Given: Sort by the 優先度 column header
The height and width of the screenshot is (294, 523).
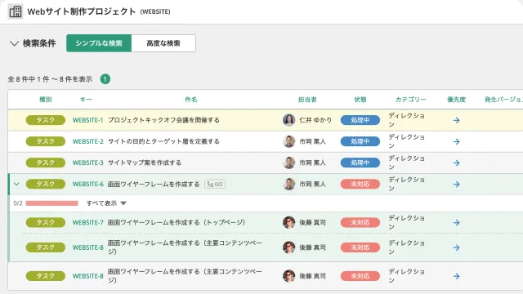Looking at the screenshot, I should tap(456, 100).
